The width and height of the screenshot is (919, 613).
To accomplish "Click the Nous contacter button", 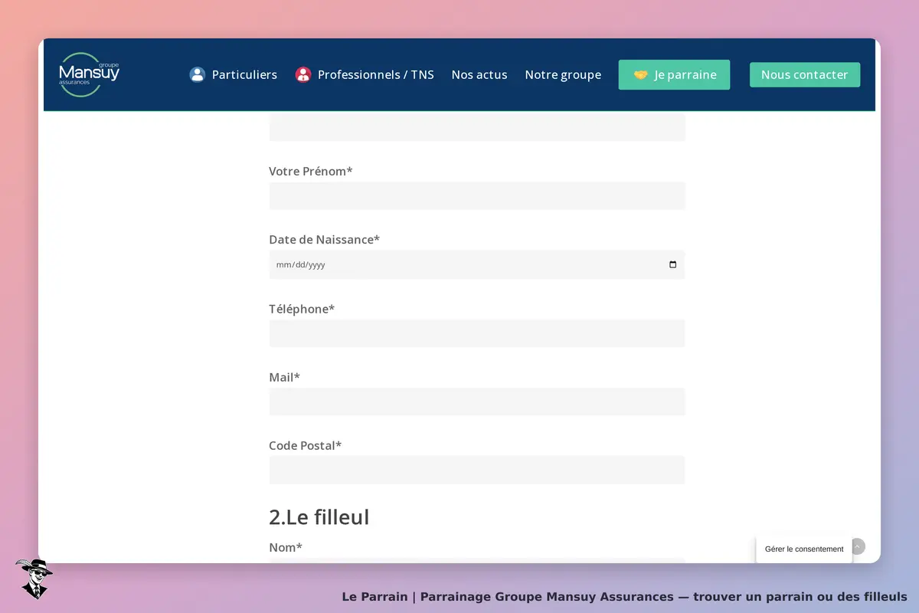I will (805, 75).
